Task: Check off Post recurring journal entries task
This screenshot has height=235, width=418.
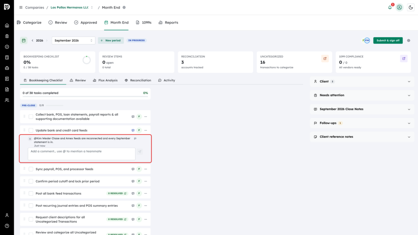Action: [x=31, y=206]
